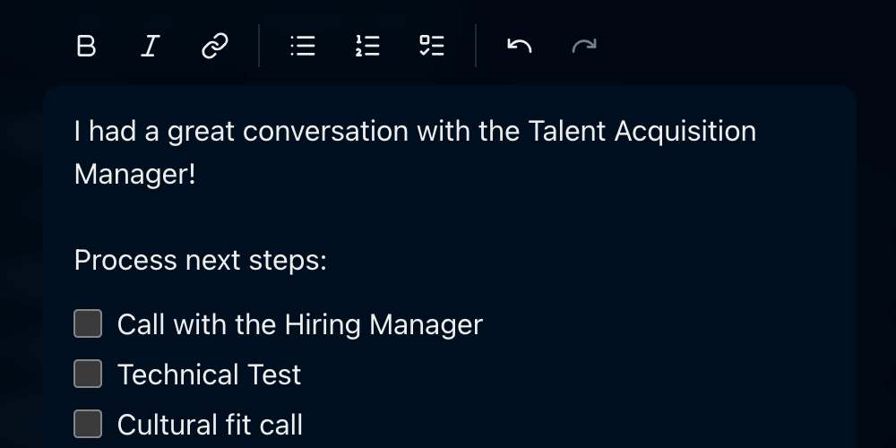This screenshot has height=448, width=896.
Task: Mark "Technical Test" as done
Action: (88, 374)
